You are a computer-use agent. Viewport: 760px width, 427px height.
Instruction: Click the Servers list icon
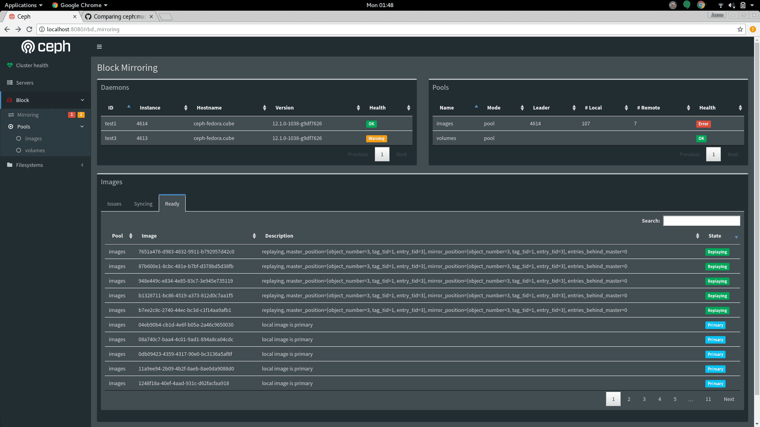pyautogui.click(x=10, y=83)
